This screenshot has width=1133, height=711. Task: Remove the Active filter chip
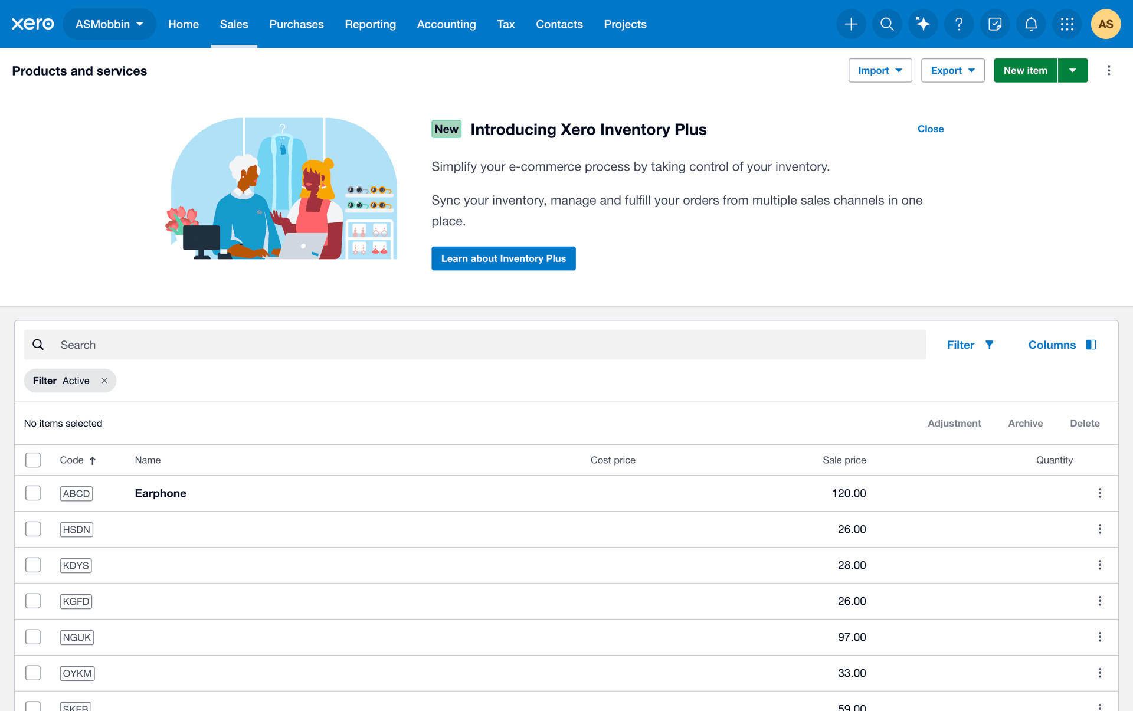[x=104, y=381]
